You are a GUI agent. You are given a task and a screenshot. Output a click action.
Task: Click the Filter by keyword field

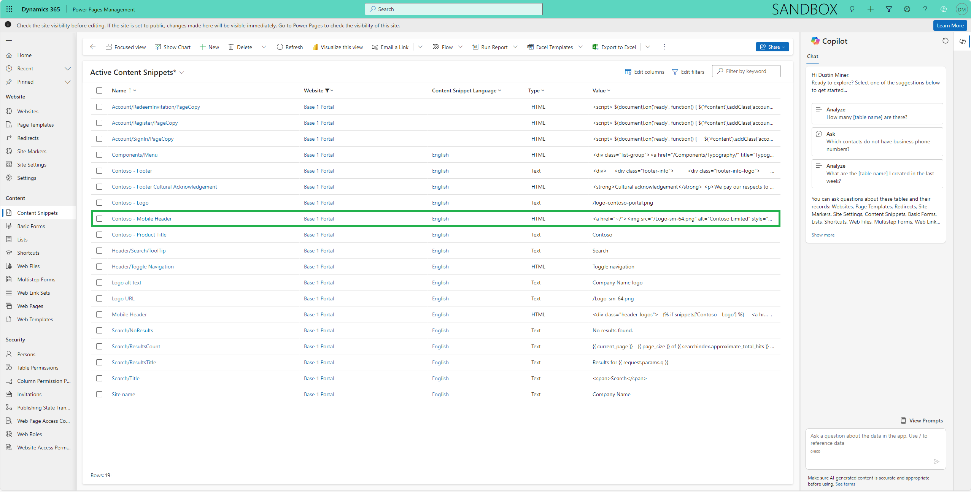coord(746,71)
